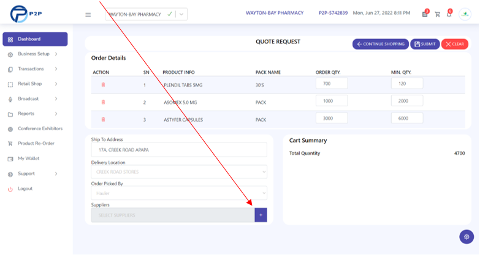480x255 pixels.
Task: Open the user profile avatar
Action: click(x=465, y=14)
